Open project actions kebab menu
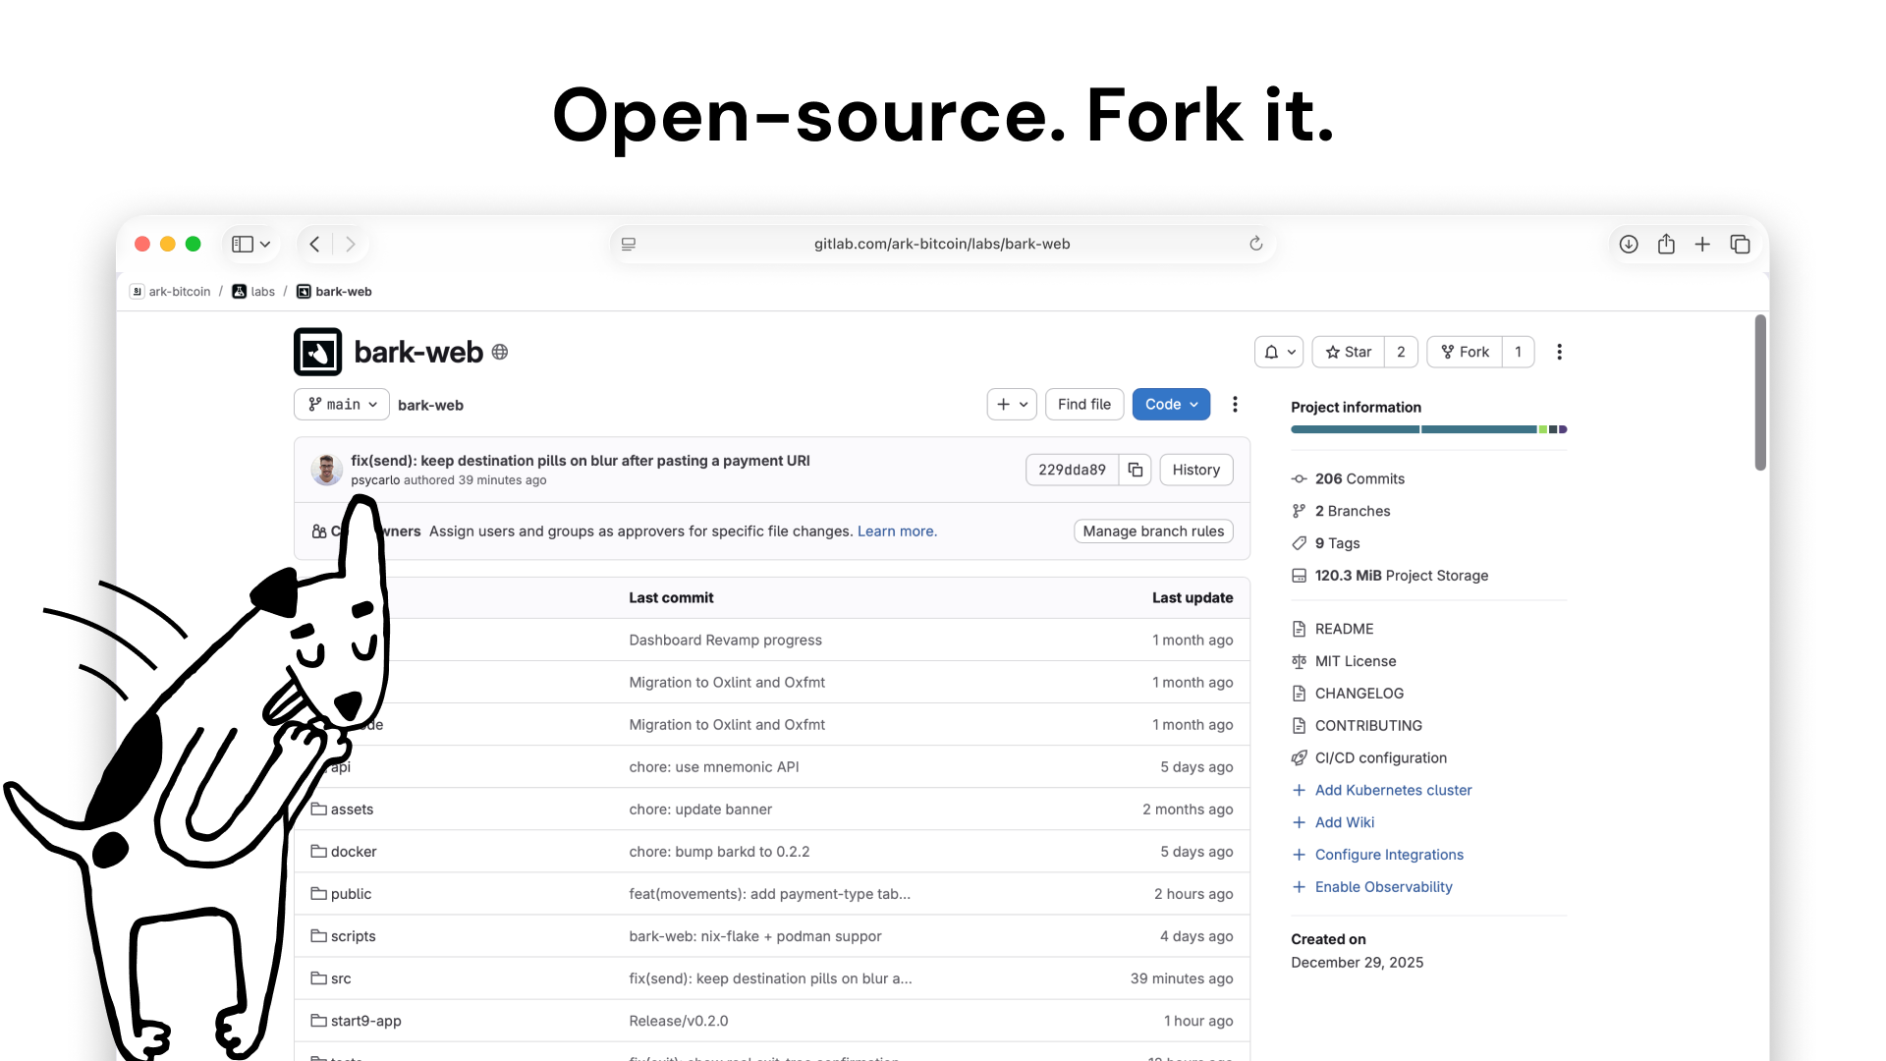The width and height of the screenshot is (1886, 1061). (x=1559, y=352)
